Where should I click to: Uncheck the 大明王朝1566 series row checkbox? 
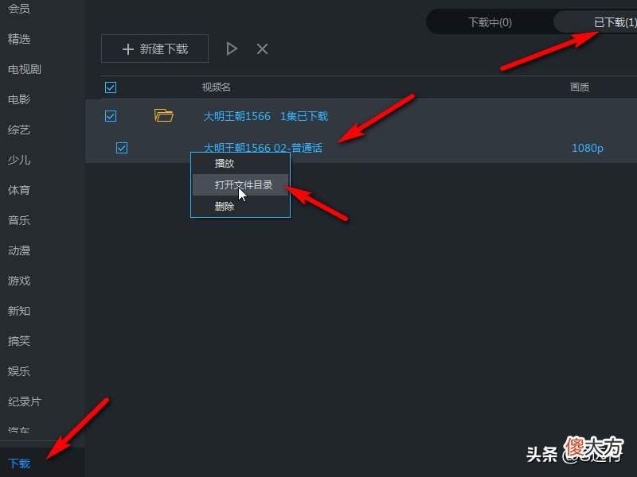111,116
